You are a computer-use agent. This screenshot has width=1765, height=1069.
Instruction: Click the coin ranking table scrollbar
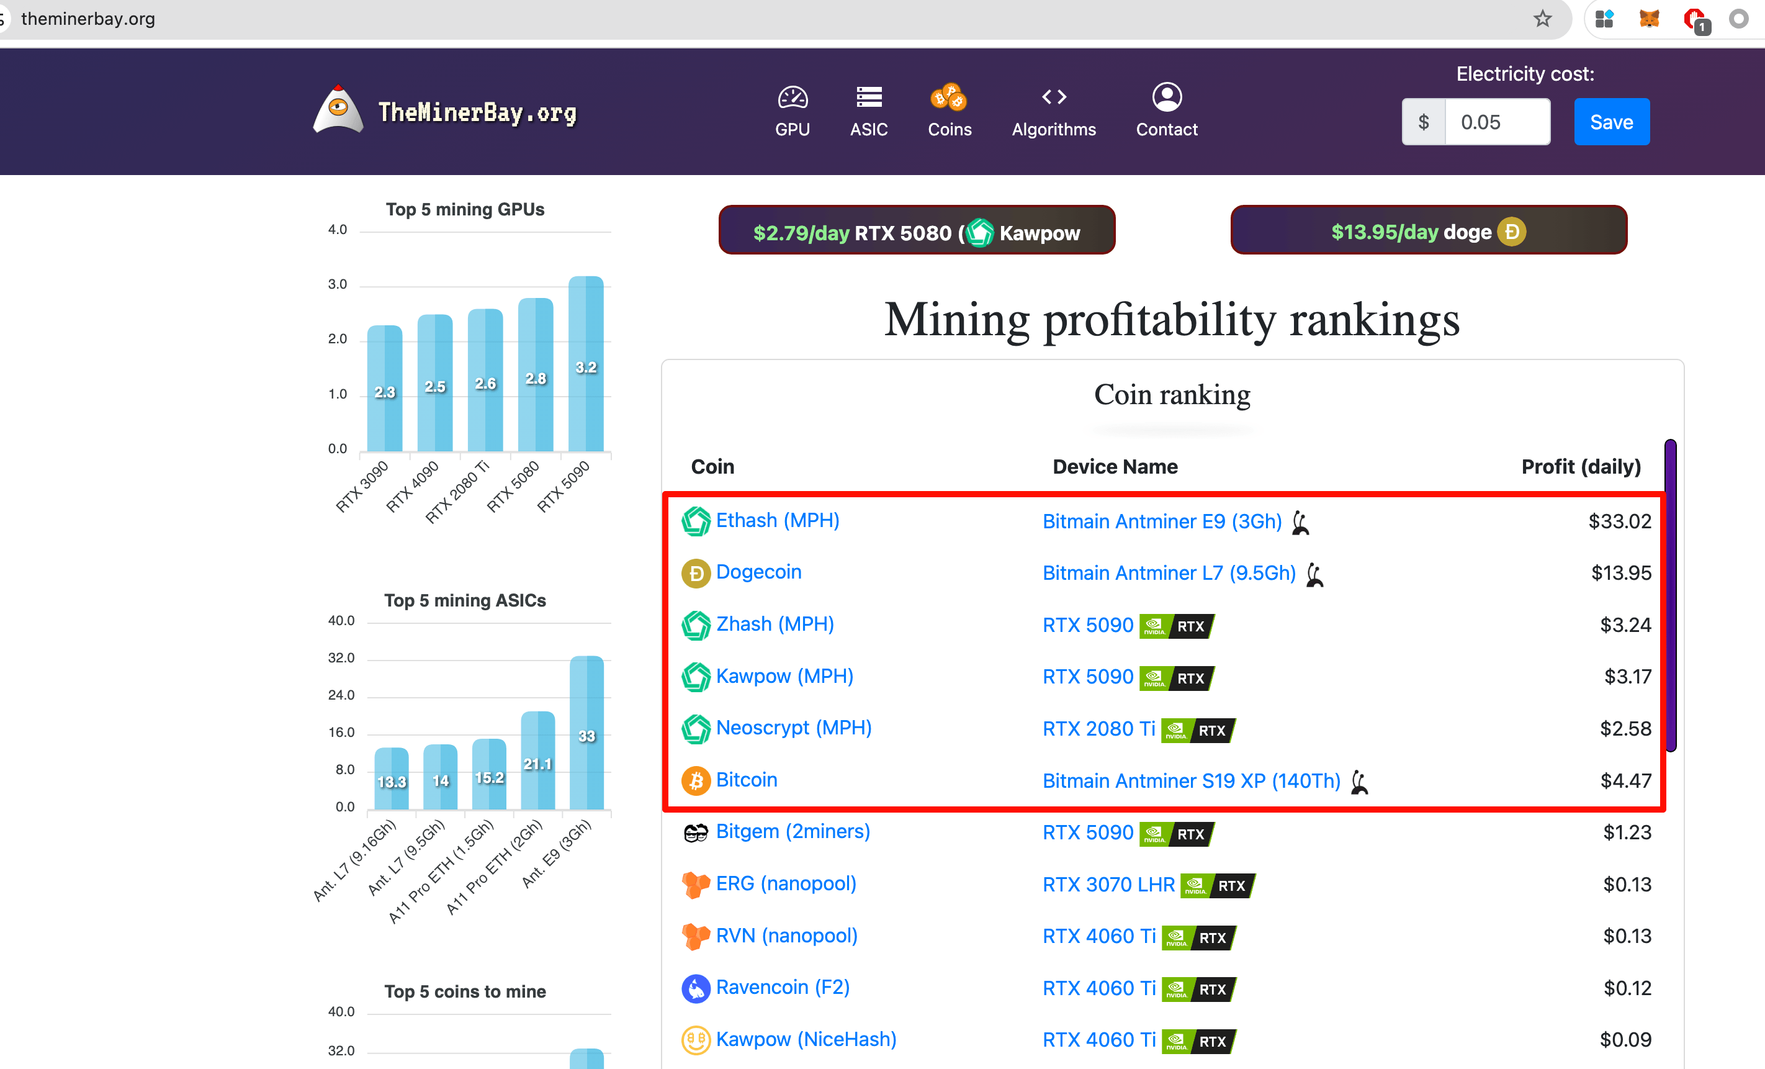coord(1671,595)
